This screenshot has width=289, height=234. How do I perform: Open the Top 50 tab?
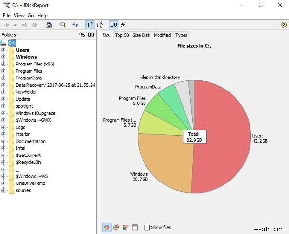122,35
